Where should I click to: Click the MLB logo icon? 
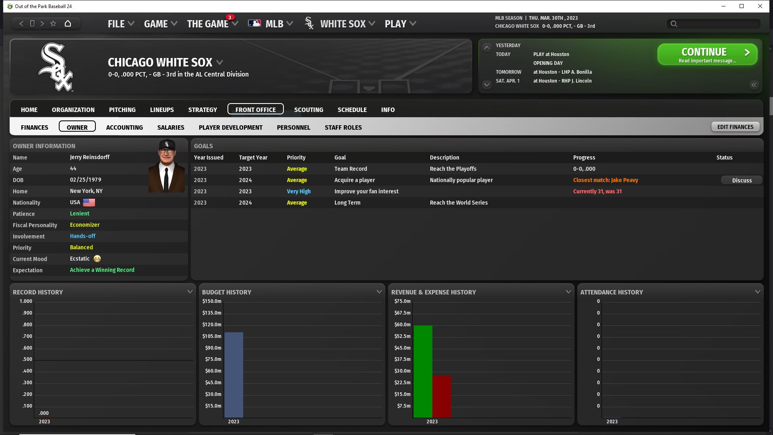[x=254, y=23]
